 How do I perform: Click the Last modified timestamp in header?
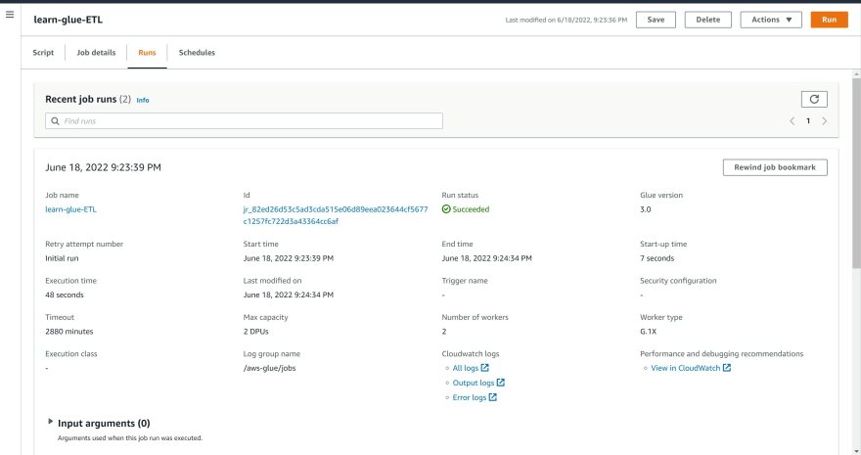click(x=566, y=20)
